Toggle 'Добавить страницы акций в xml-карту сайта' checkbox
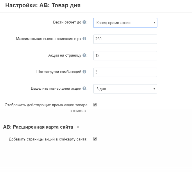This screenshot has height=173, width=192. pos(95,139)
